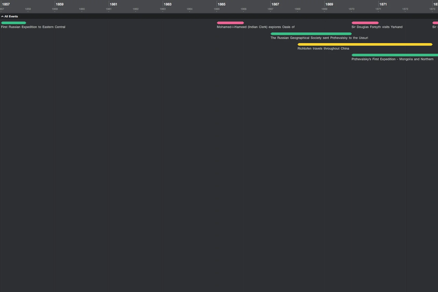438x292 pixels.
Task: Click the 1871 major year label
Action: pyautogui.click(x=383, y=4)
